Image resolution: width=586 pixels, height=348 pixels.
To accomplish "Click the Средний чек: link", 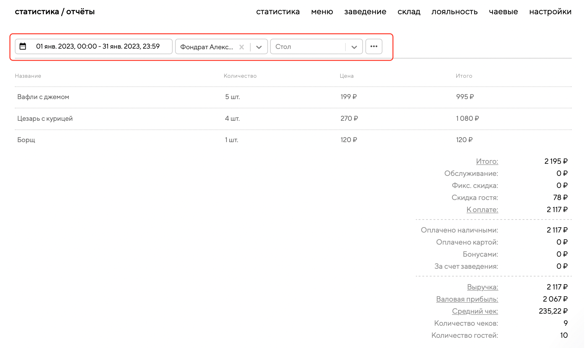I will (475, 311).
